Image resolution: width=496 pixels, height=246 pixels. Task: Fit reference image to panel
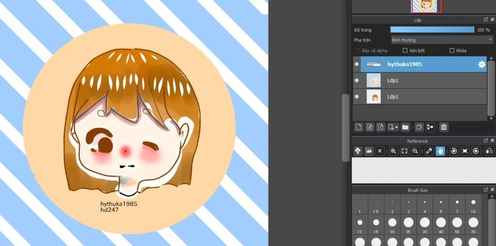coord(404,151)
